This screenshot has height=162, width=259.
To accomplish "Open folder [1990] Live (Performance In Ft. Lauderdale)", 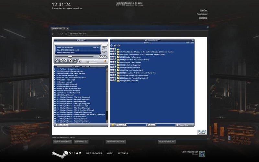I will [142, 54].
